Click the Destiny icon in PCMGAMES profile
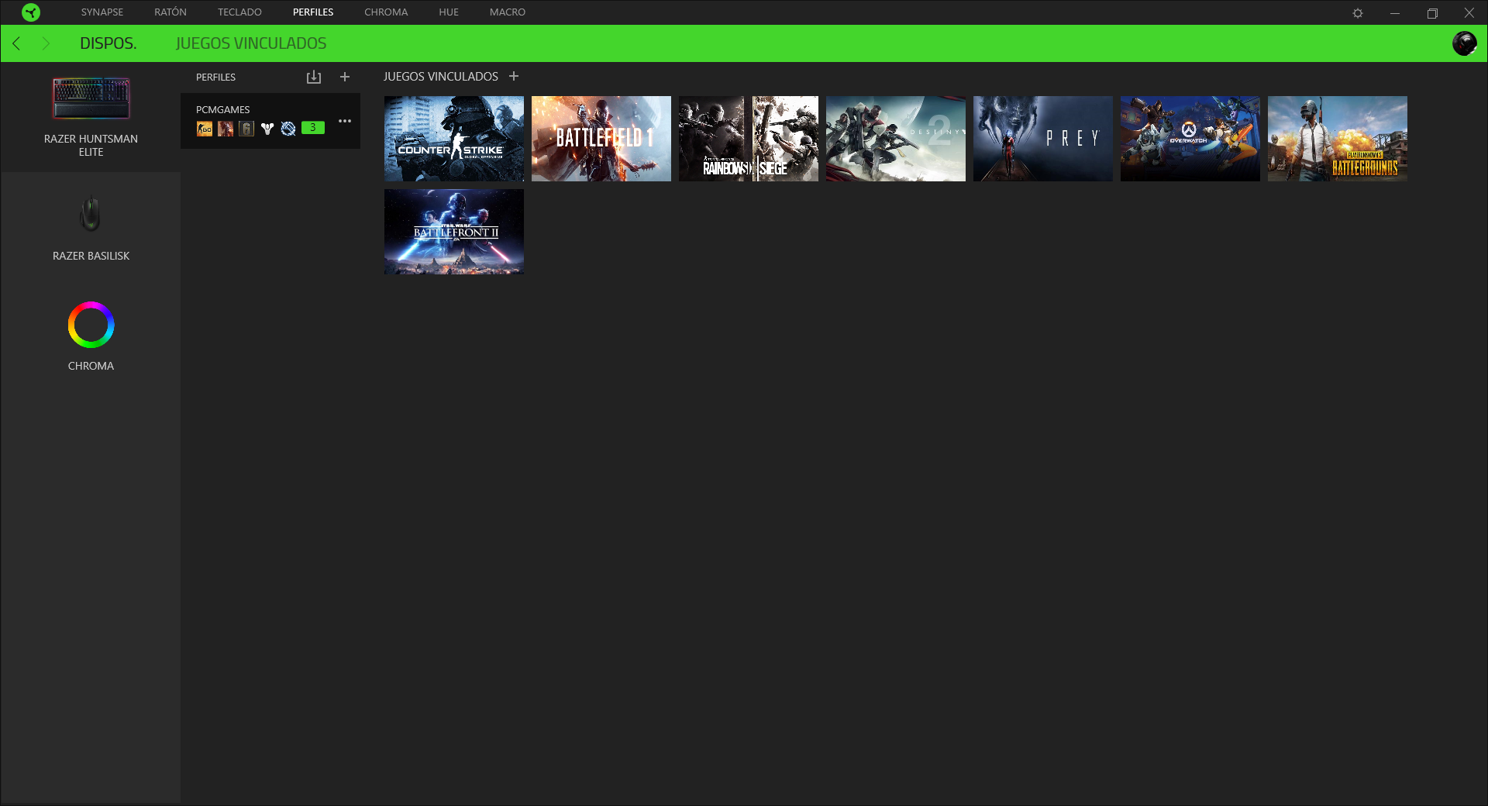 tap(267, 129)
